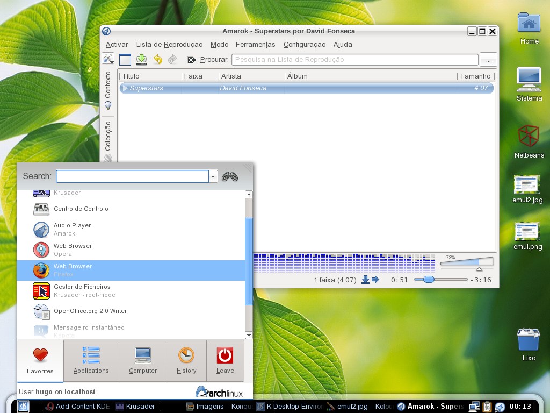This screenshot has height=413, width=550.
Task: Click the network monitor tray icon
Action: point(474,407)
